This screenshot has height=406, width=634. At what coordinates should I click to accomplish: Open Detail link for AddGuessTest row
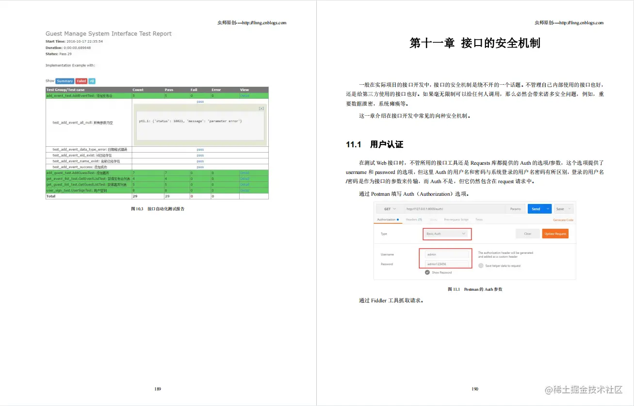tap(244, 172)
